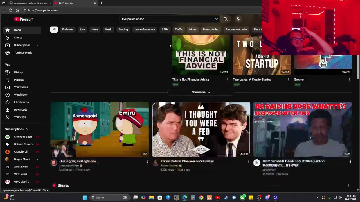The image size is (360, 202).
Task: Open YouTube Music in the sidebar
Action: pyautogui.click(x=22, y=52)
